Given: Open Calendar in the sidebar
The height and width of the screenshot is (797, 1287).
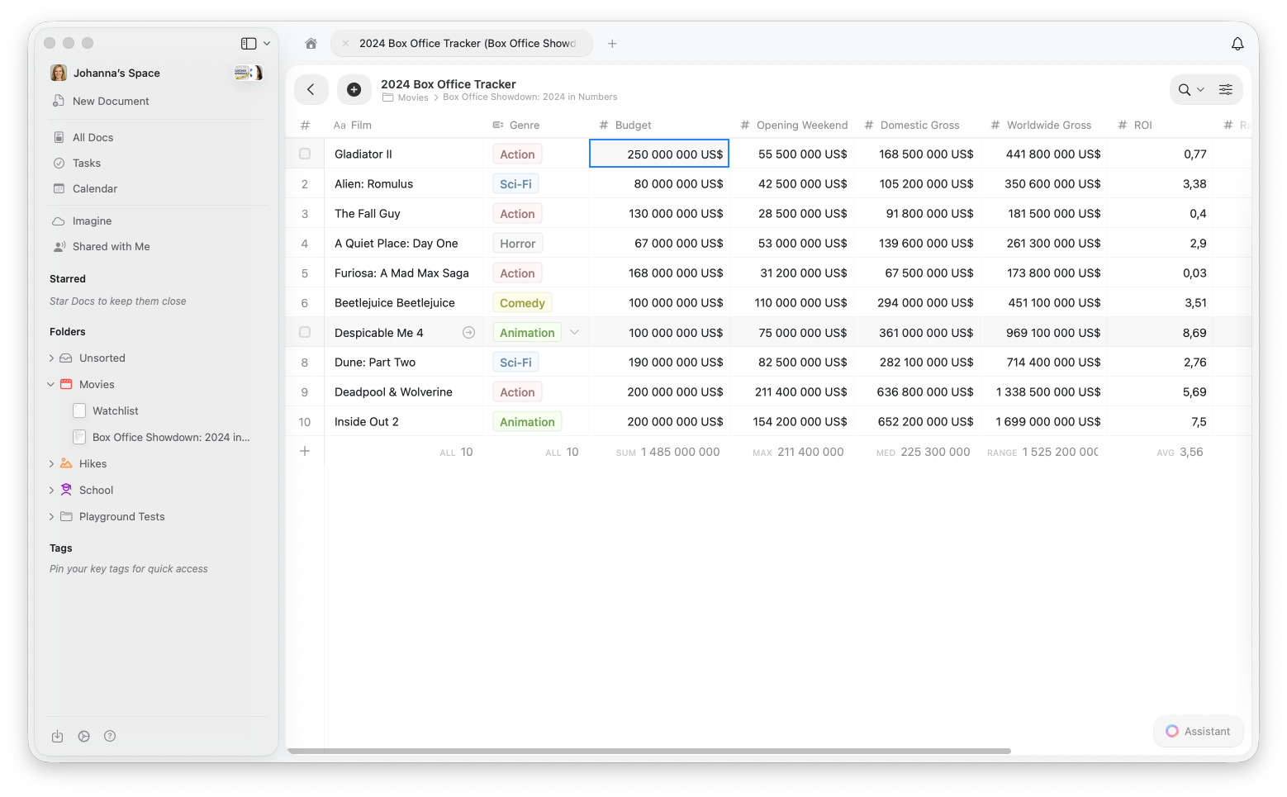Looking at the screenshot, I should click(x=95, y=188).
